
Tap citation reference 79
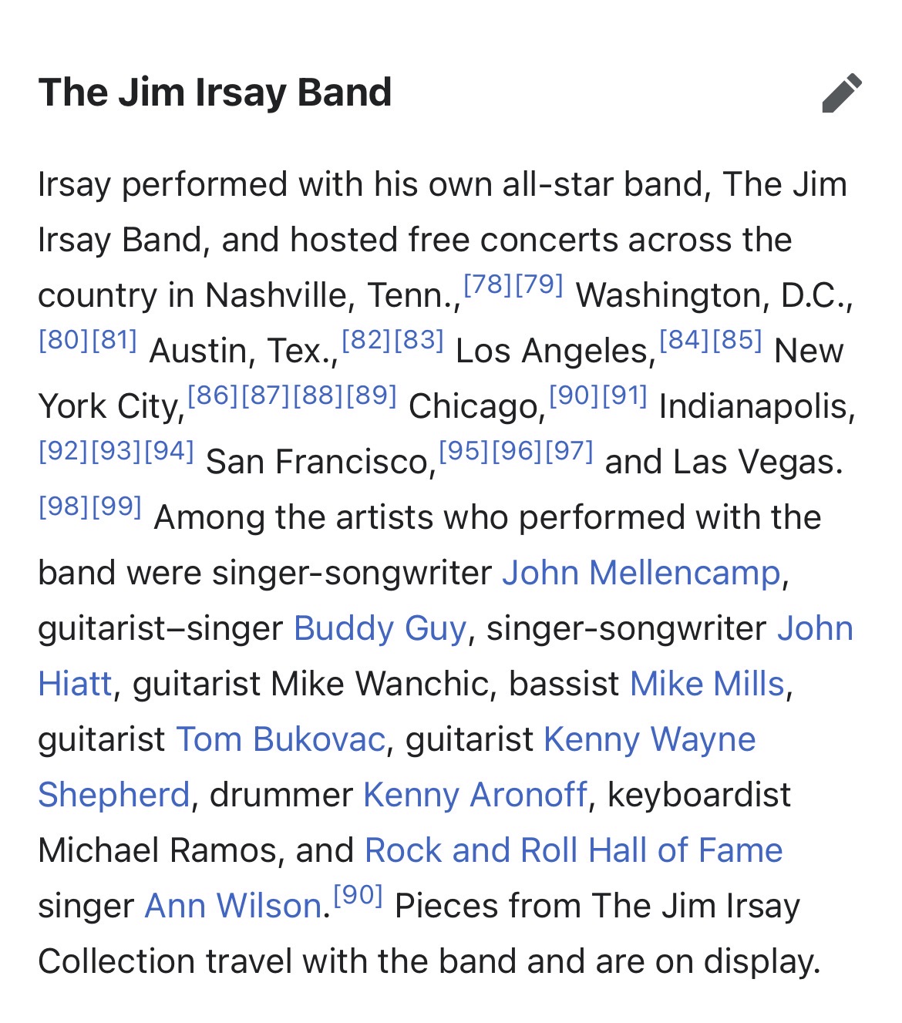540,284
